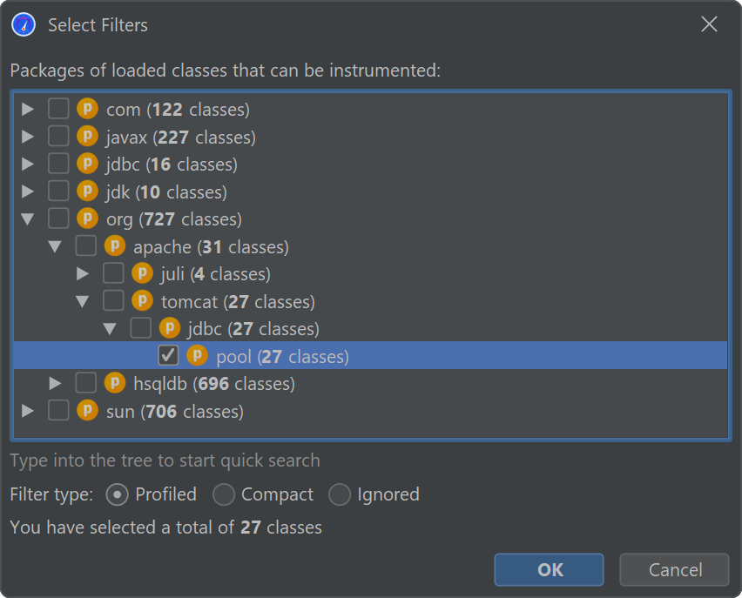Check the org package checkbox
This screenshot has width=742, height=598.
[x=58, y=218]
